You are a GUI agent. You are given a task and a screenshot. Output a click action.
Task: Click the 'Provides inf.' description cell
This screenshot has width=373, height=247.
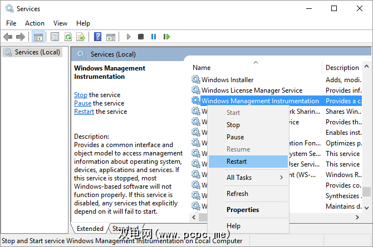(x=343, y=90)
